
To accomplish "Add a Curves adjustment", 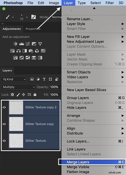I will click(28, 44).
